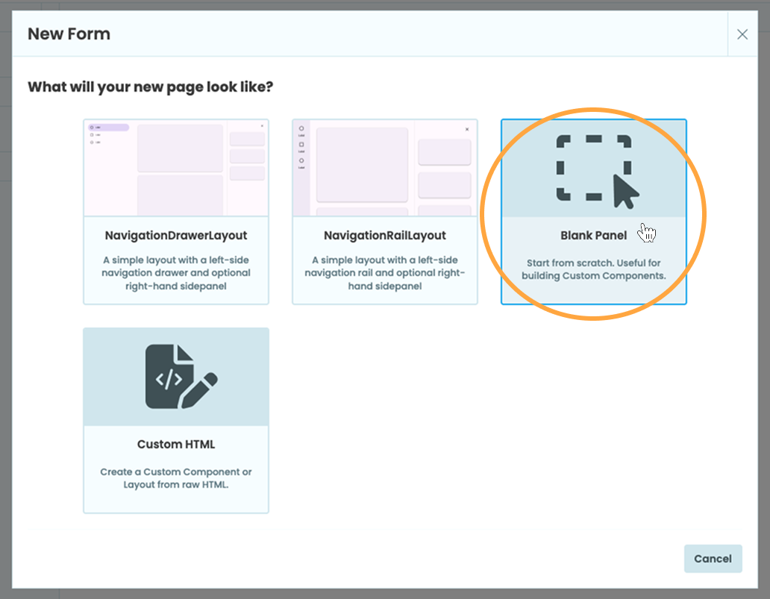Select the NavigationRailLayout option

(x=384, y=211)
